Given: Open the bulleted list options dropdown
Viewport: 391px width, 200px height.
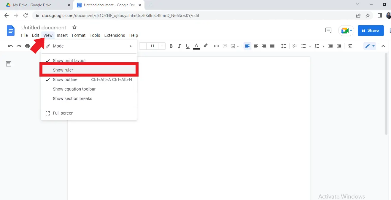Looking at the screenshot, I should (310, 46).
